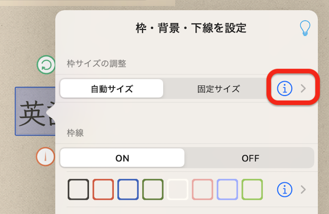Choose the red border color swatch
The width and height of the screenshot is (329, 214).
tap(103, 190)
